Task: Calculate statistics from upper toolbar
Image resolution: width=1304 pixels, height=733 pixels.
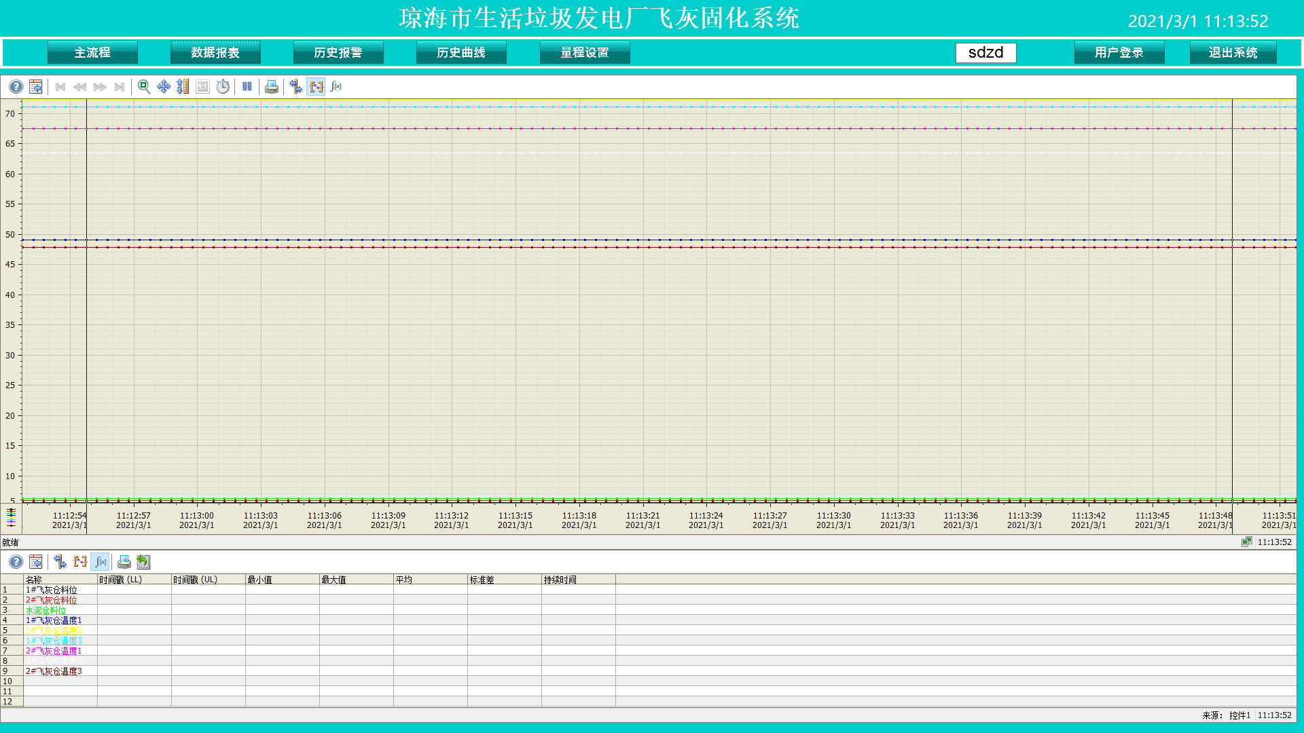Action: click(x=336, y=87)
